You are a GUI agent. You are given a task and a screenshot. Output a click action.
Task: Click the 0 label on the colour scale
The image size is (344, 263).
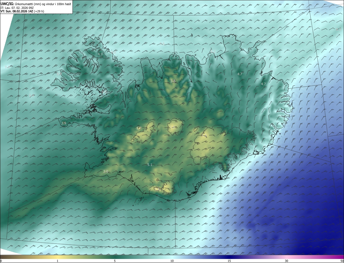pyautogui.click(x=1, y=261)
